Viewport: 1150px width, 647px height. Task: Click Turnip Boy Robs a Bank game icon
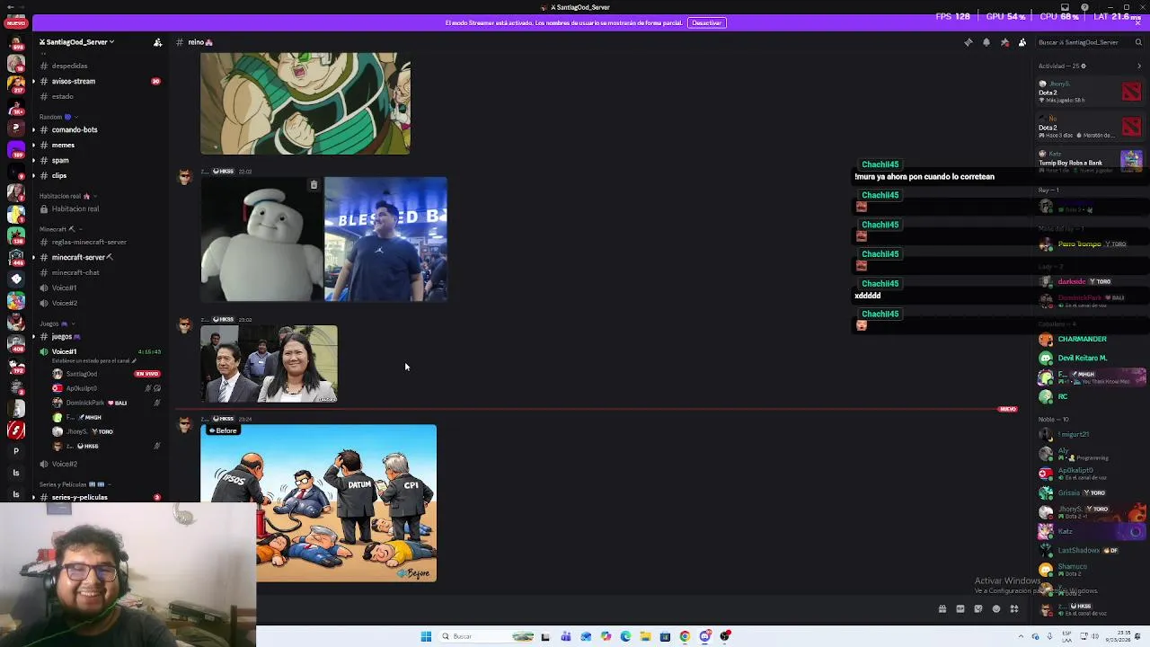[1131, 160]
